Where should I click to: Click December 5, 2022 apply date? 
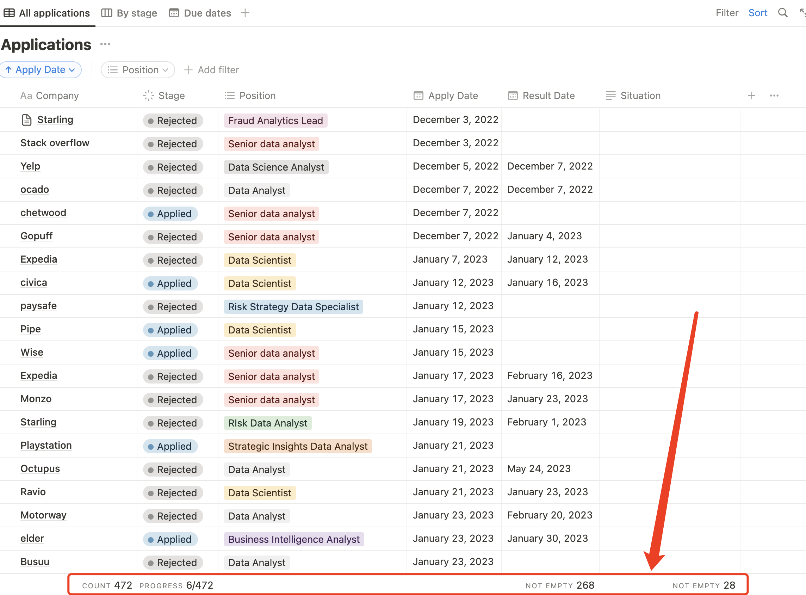pyautogui.click(x=455, y=166)
